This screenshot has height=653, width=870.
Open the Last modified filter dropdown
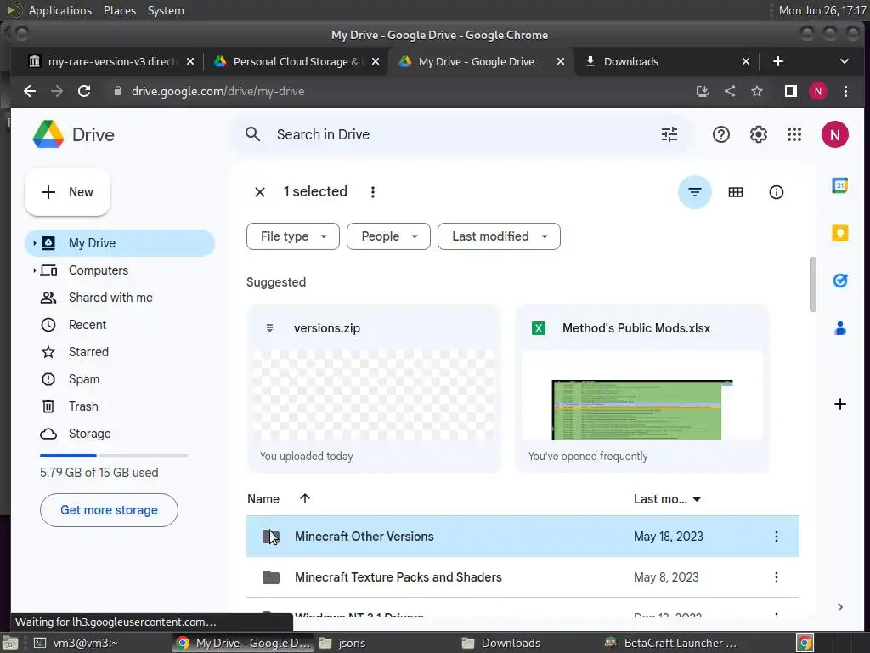(499, 236)
